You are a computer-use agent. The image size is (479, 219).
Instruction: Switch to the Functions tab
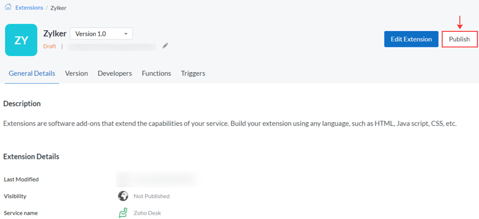pos(156,73)
